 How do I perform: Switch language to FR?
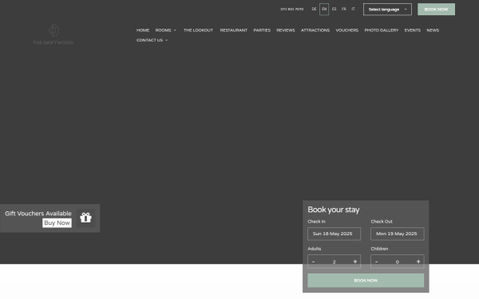pos(344,9)
